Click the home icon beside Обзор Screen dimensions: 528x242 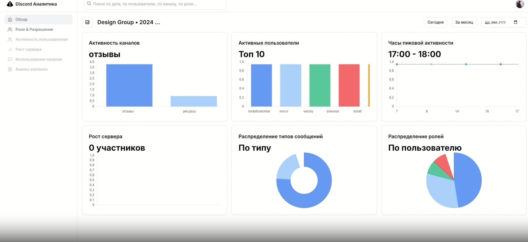point(10,19)
